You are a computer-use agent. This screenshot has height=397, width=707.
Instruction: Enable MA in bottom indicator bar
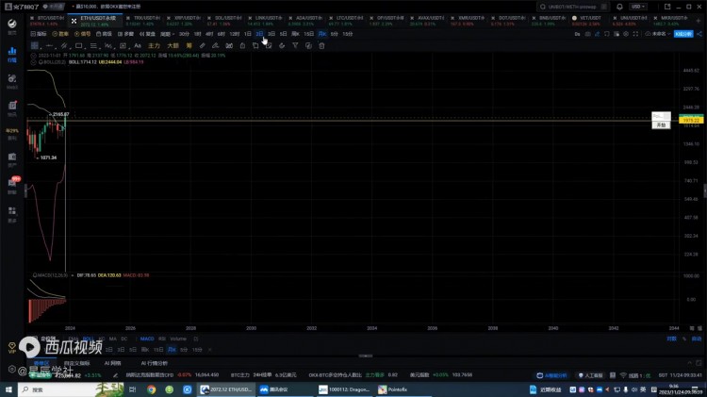113,339
